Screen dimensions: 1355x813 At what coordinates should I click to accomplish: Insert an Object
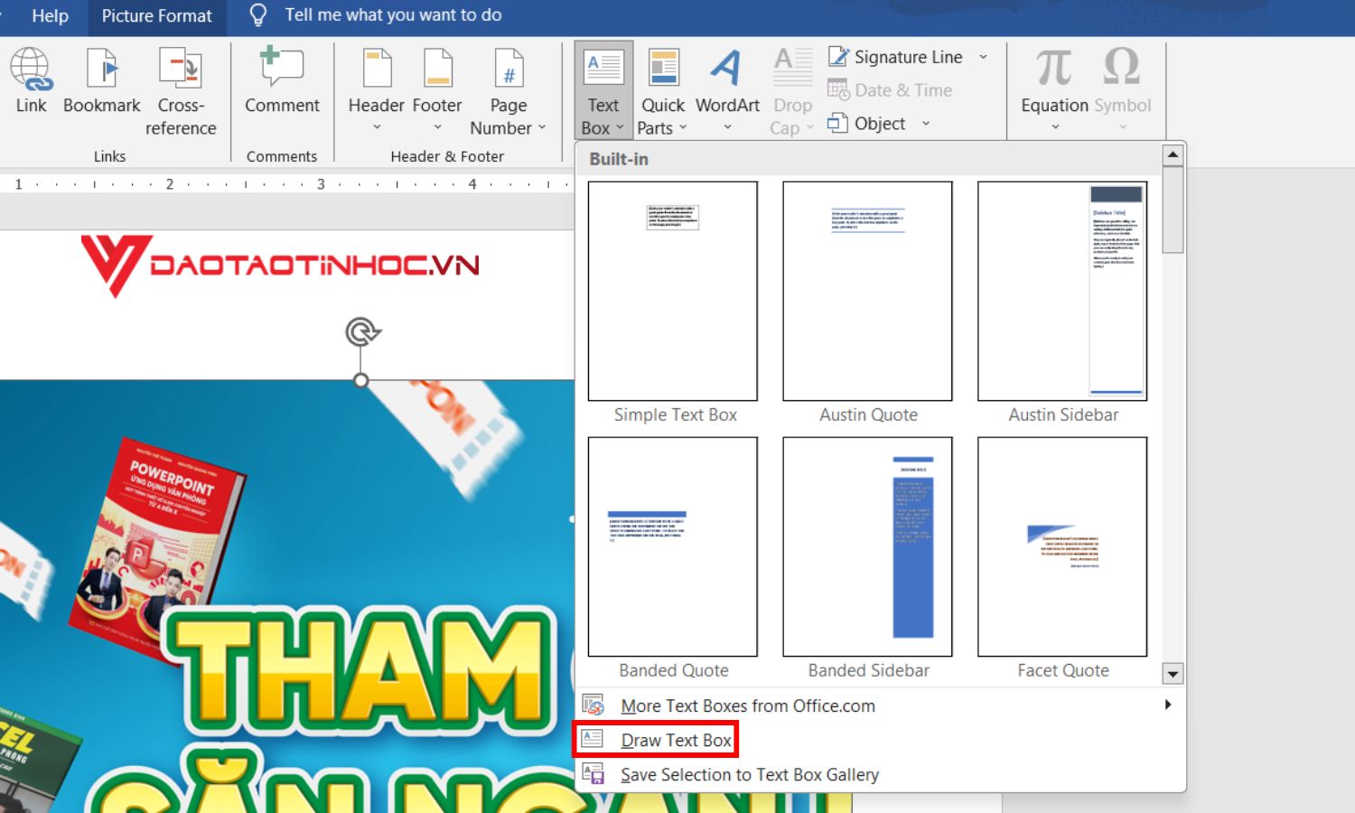867,124
